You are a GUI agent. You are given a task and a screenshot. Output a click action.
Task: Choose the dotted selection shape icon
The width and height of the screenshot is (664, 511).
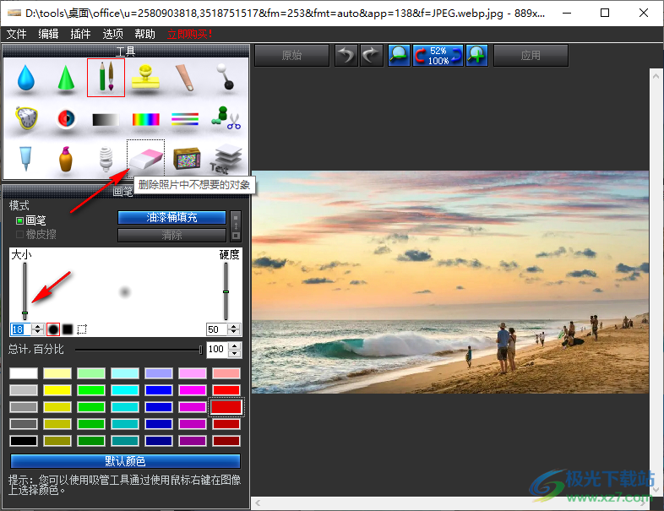click(x=82, y=329)
